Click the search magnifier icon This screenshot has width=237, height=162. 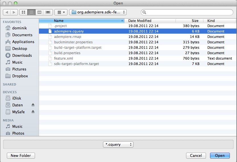pos(144,12)
